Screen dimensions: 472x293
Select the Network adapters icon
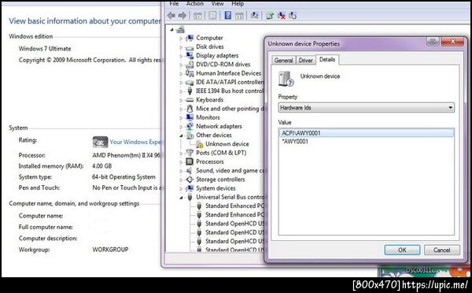click(190, 126)
